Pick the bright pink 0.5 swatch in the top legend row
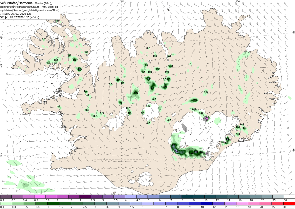Image resolution: width=295 pixels, height=209 pixels. [40, 197]
